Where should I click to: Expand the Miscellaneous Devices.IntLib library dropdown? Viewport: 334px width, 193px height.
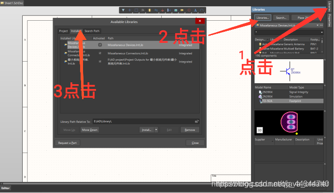[x=318, y=25]
